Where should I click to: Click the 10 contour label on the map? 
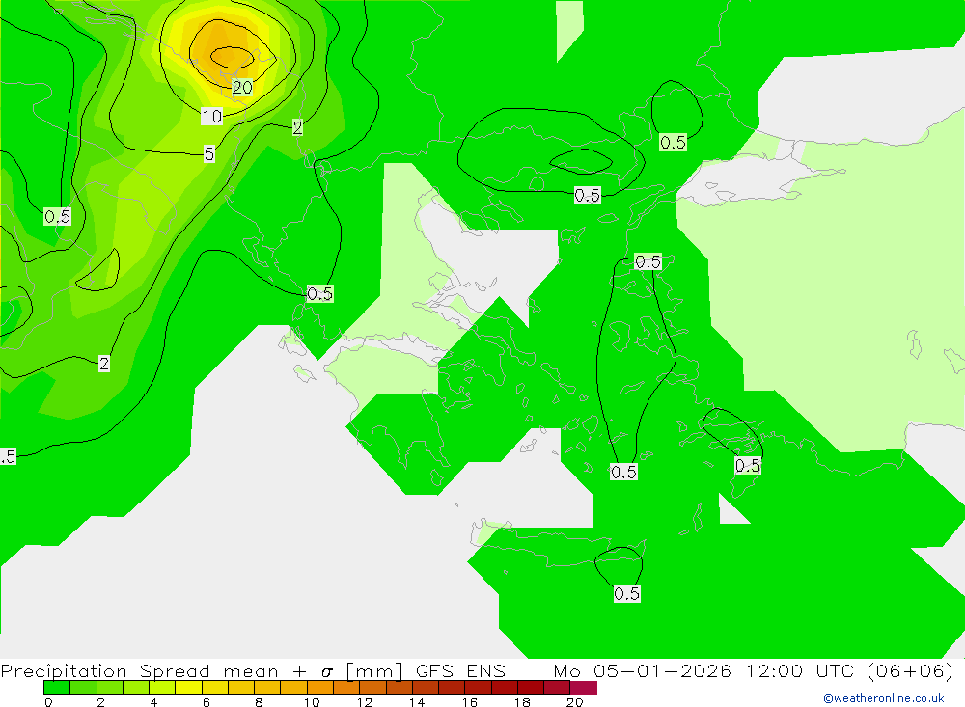pos(211,116)
